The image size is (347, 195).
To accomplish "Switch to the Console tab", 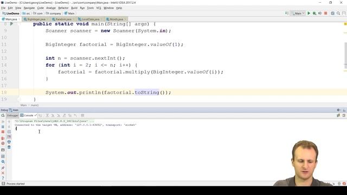I will [x=28, y=115].
